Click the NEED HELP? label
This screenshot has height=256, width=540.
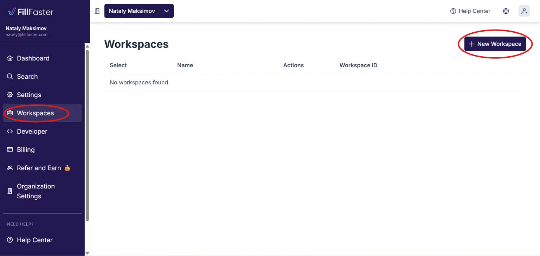tap(20, 224)
